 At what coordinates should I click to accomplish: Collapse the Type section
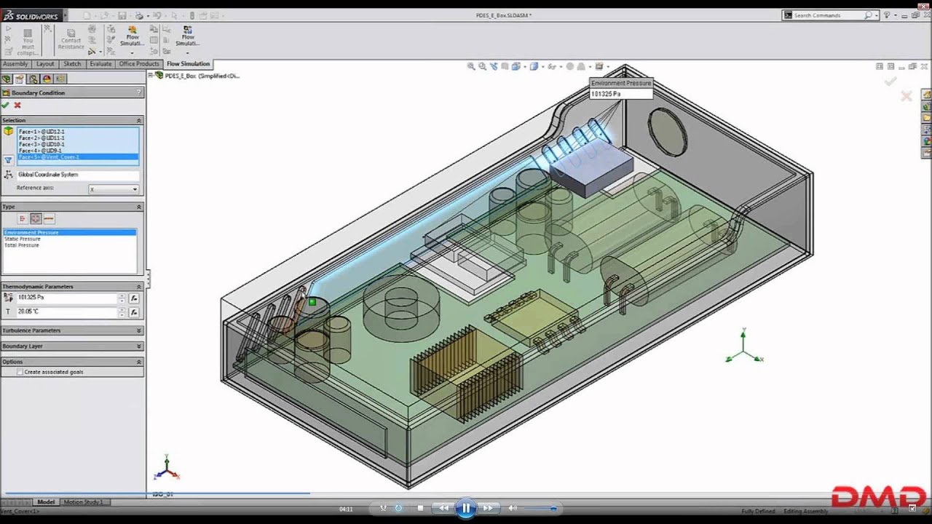pos(138,207)
